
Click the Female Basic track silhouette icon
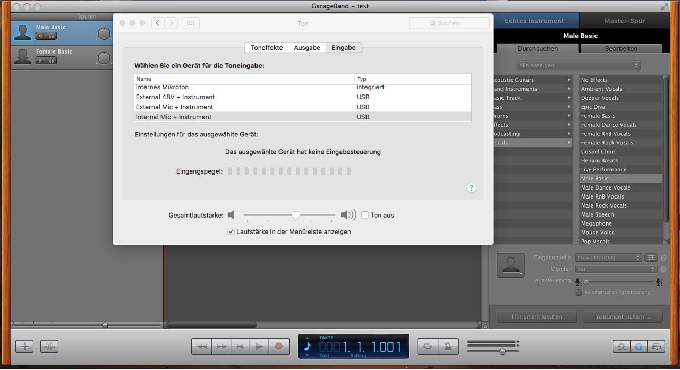point(22,56)
